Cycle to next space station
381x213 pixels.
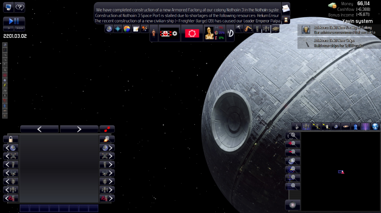(x=107, y=156)
